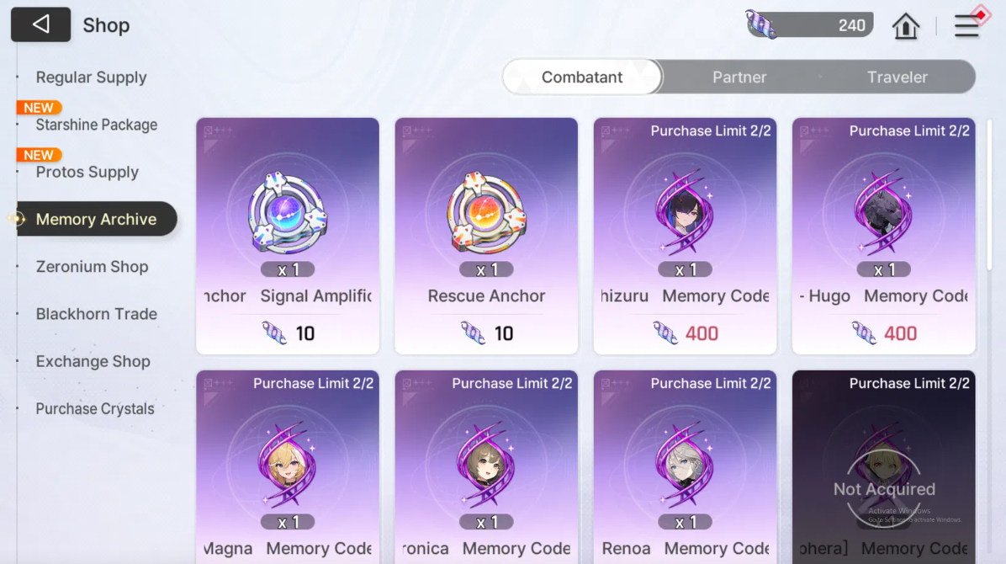
Task: Pick the Magna Memory Code item card
Action: (288, 467)
